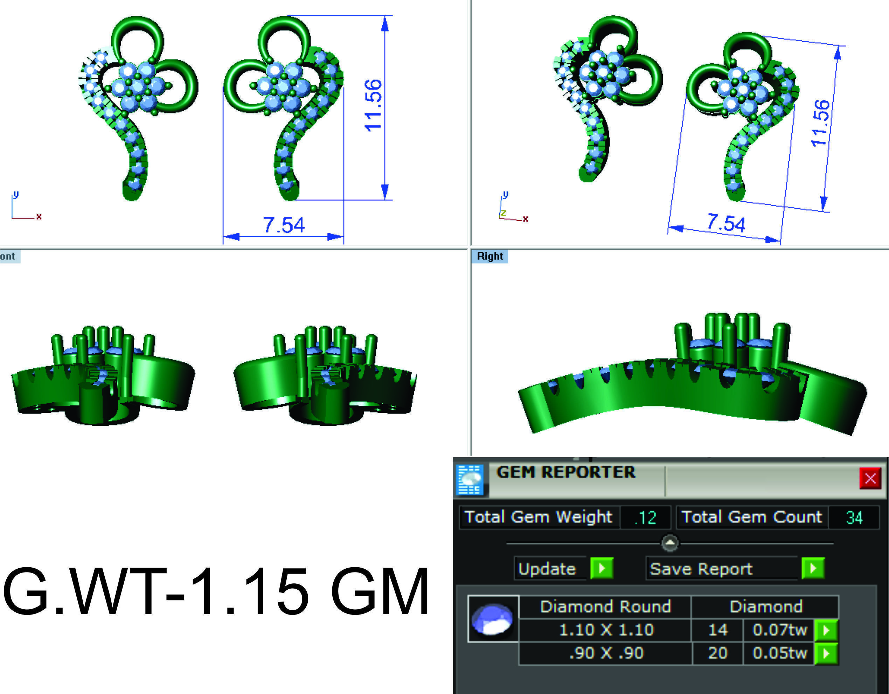The height and width of the screenshot is (694, 889).
Task: Click the Total Gem Count value 34
Action: 854,518
